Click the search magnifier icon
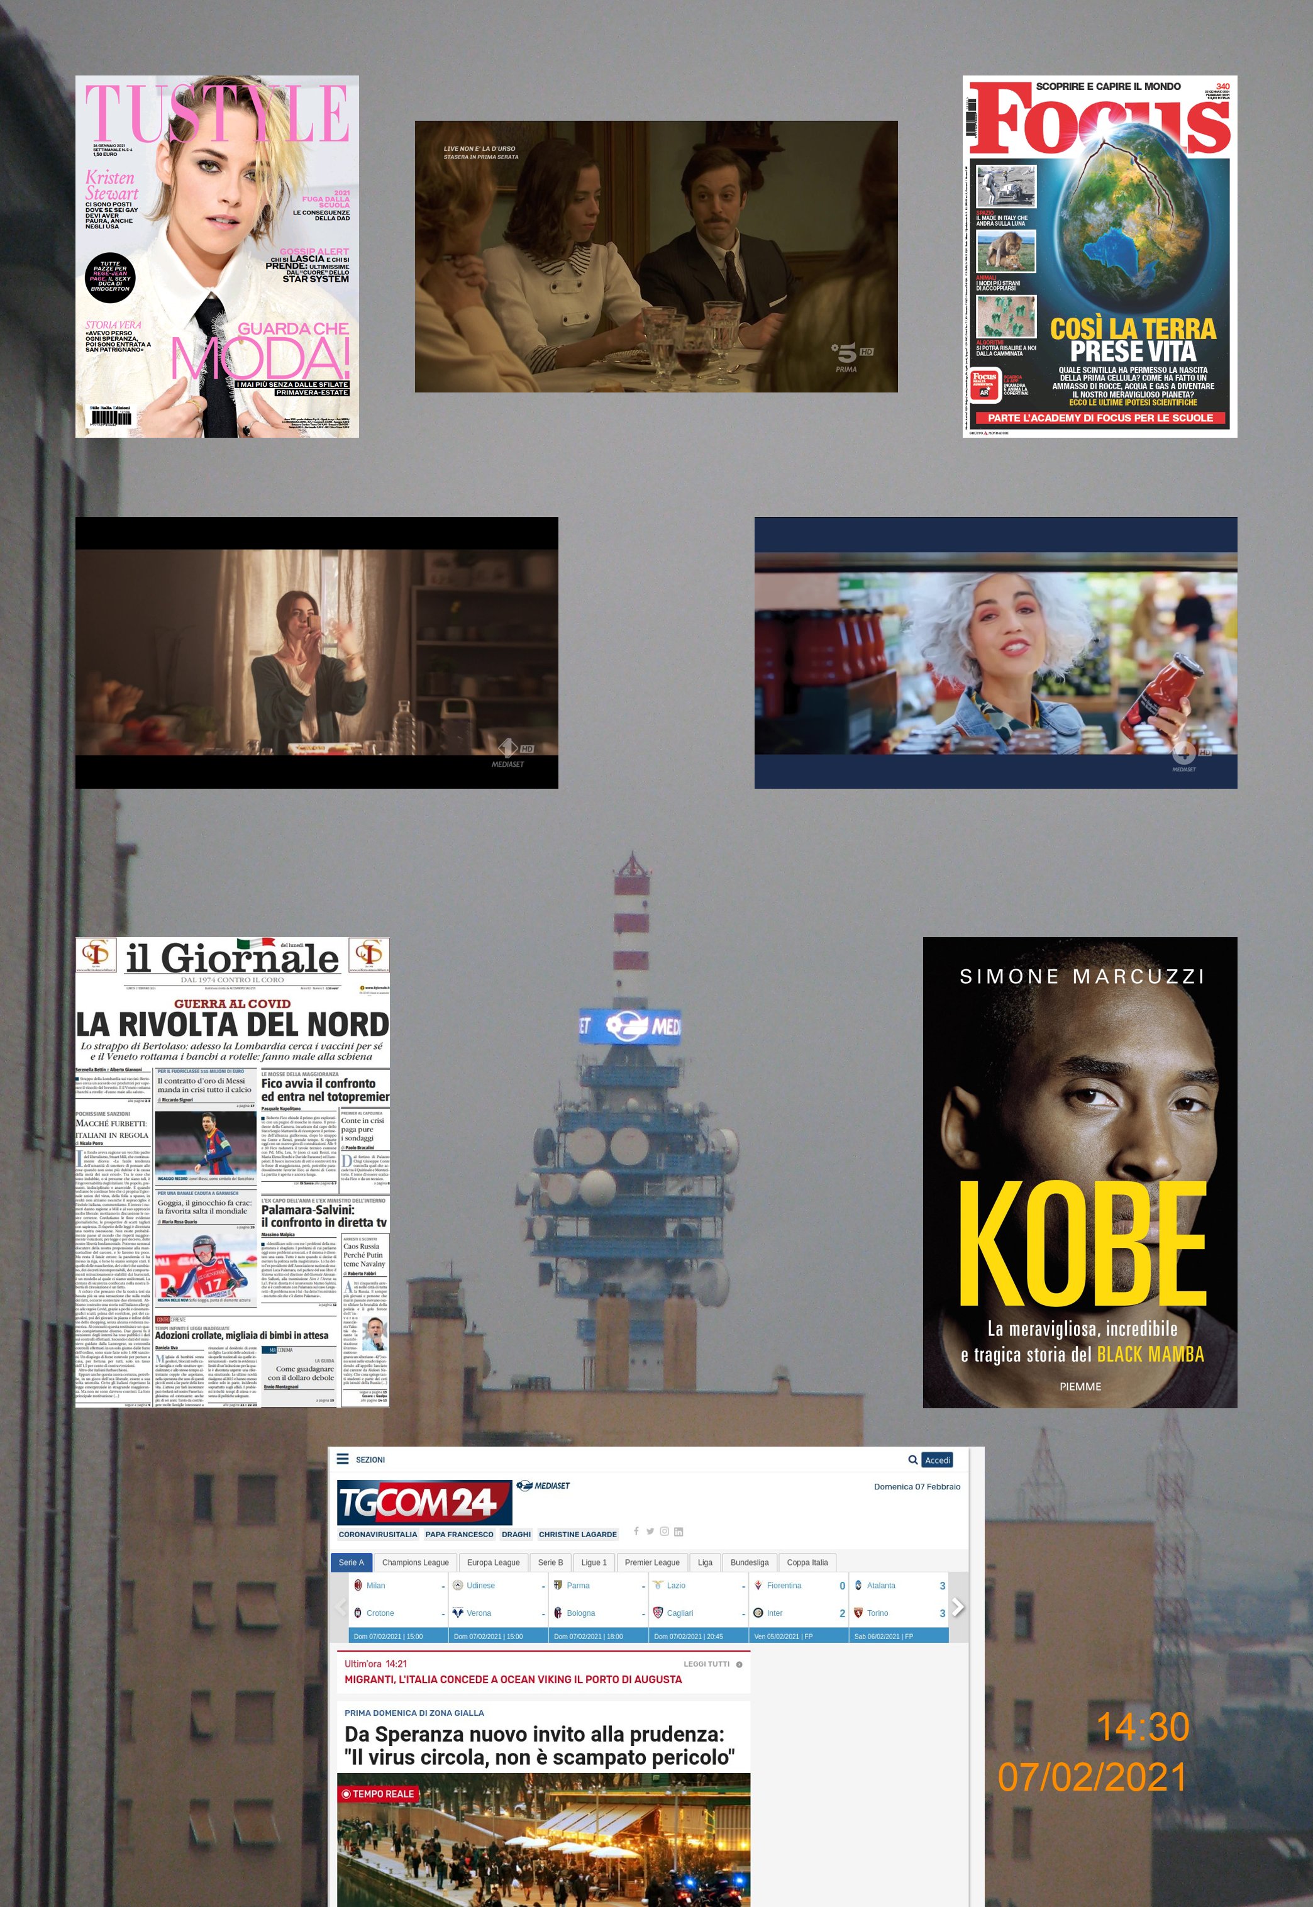The height and width of the screenshot is (1907, 1313). click(x=912, y=1459)
